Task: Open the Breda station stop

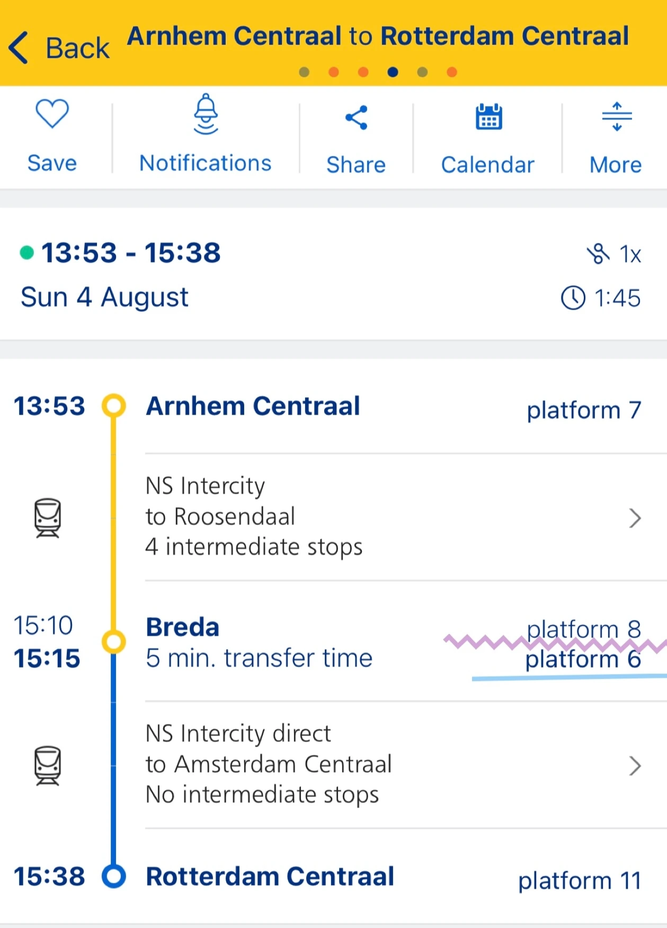Action: (x=183, y=627)
